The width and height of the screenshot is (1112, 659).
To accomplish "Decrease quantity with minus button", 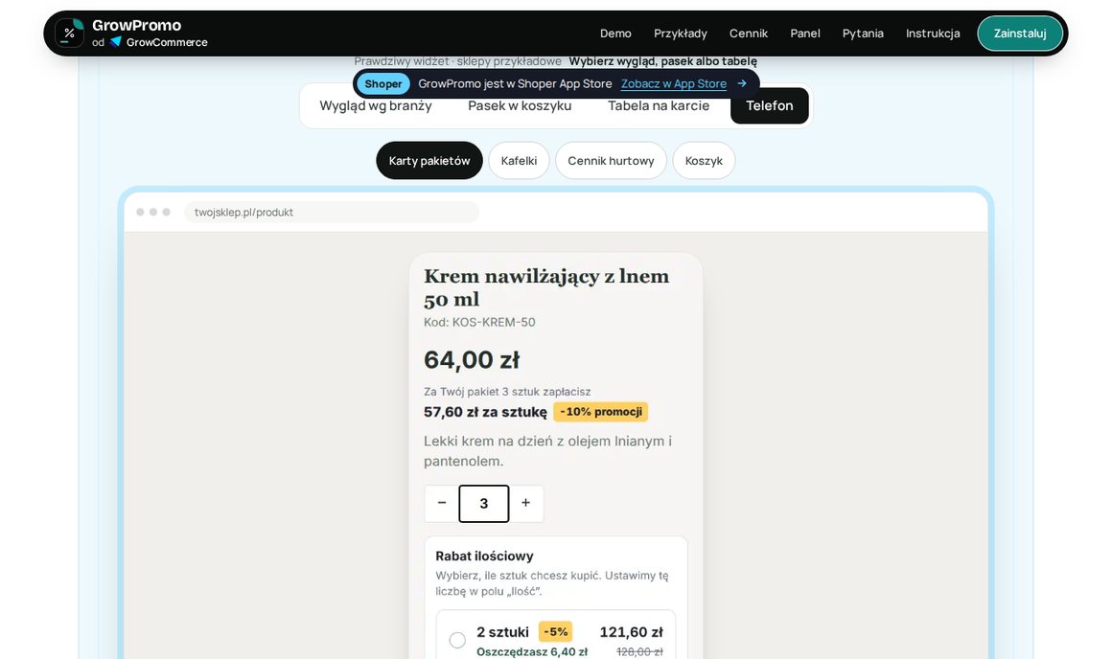I will [x=442, y=503].
